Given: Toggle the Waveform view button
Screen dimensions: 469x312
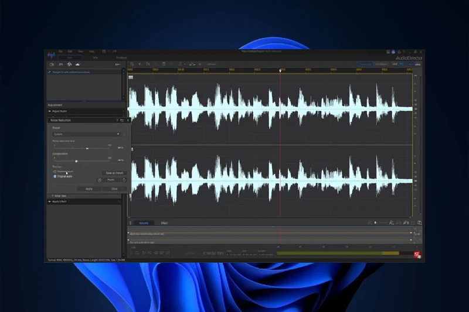Looking at the screenshot, I should (365, 64).
